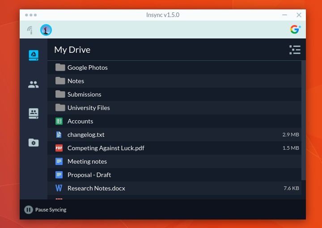Open the My Drive sidebar icon

coord(34,55)
